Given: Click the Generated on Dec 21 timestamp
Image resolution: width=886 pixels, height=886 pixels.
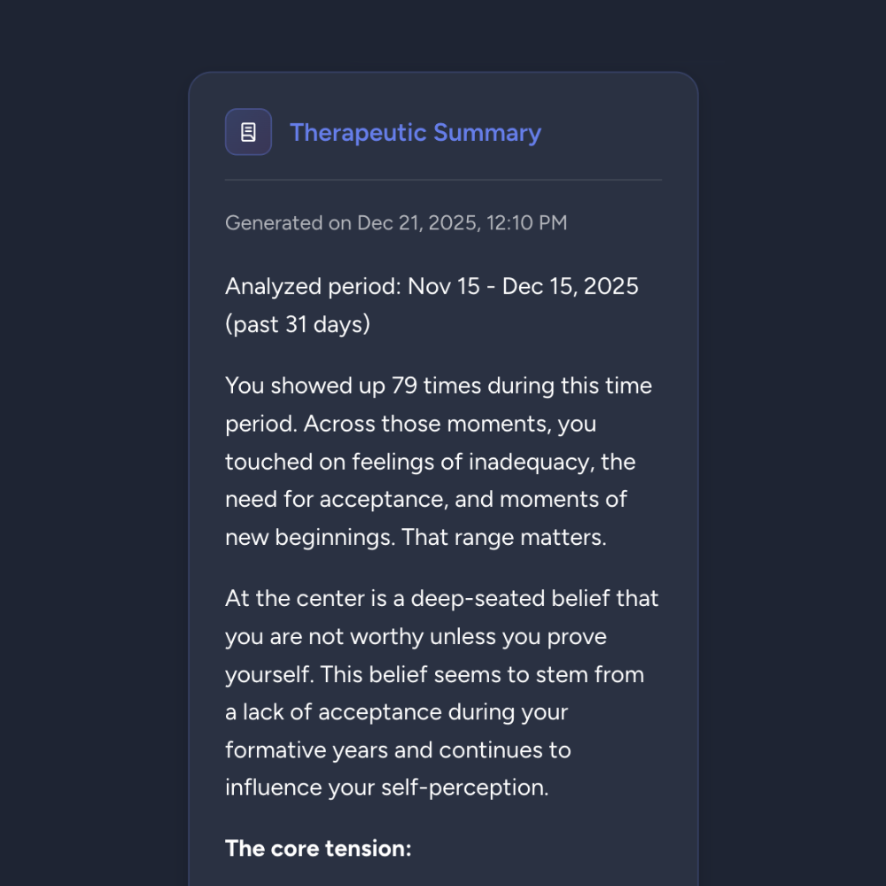Looking at the screenshot, I should tap(395, 222).
